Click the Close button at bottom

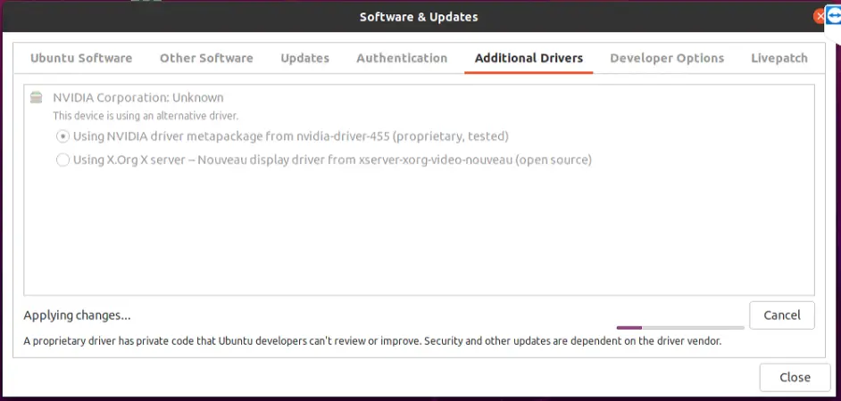click(795, 378)
